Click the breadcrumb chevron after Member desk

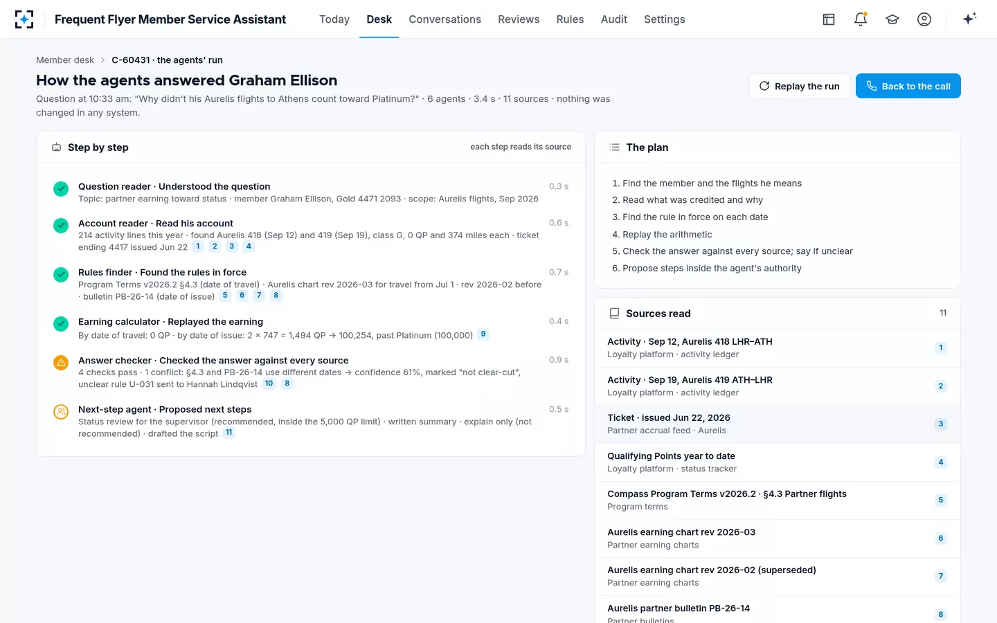[103, 60]
